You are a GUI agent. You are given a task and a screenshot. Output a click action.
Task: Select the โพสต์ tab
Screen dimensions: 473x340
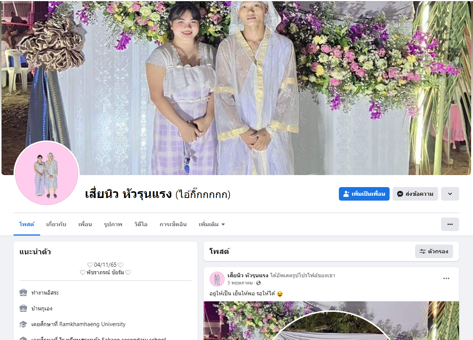pos(27,224)
